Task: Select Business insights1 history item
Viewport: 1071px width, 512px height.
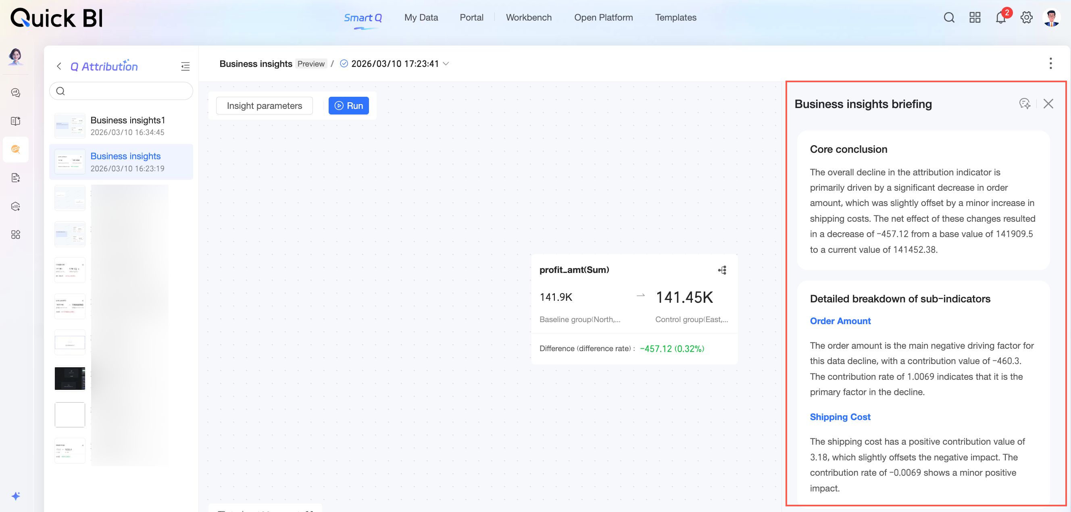Action: pos(121,126)
